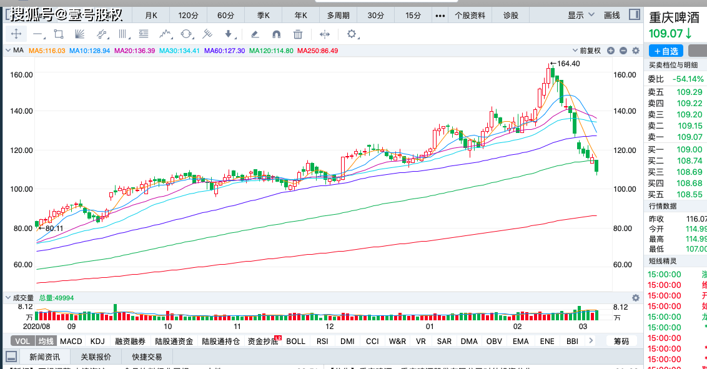Select the eraser tool
707x369 pixels.
[x=255, y=34]
